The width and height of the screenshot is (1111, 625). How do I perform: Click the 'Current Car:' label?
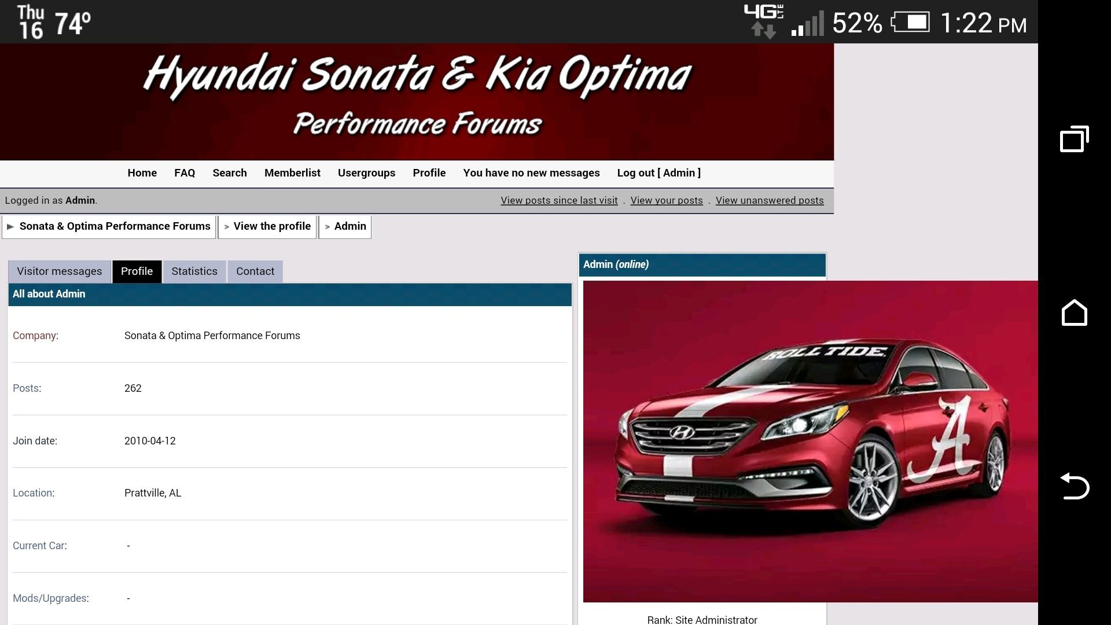pyautogui.click(x=40, y=546)
